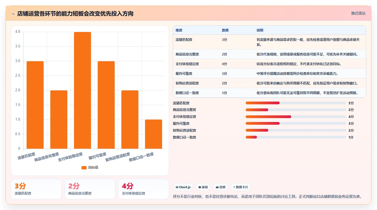This screenshot has height=210, width=377.
Task: Click the description starting 低分意味着团队
Action: 307,93
